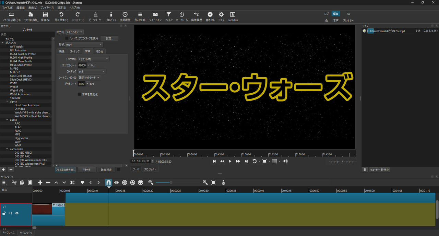The height and width of the screenshot is (236, 439).
Task: Click the timeline append (plus) icon
Action: [x=40, y=182]
